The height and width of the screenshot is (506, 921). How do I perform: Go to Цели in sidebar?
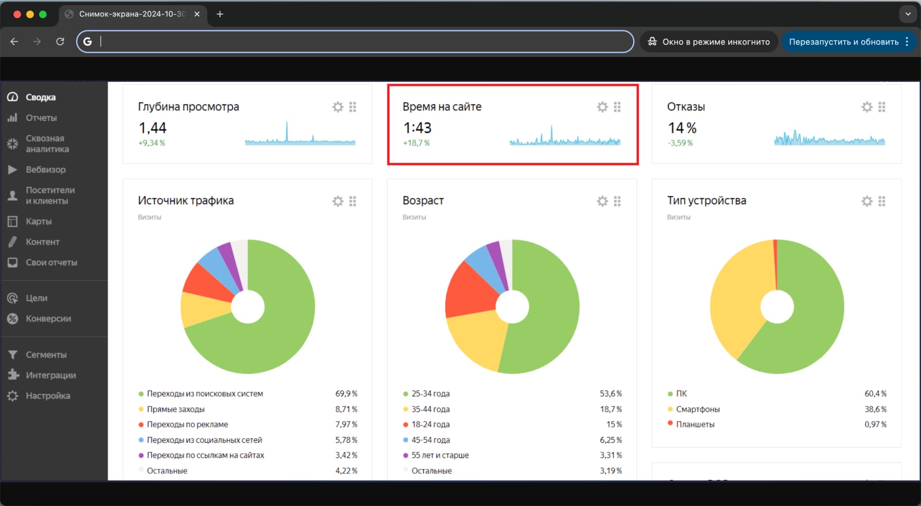(36, 298)
